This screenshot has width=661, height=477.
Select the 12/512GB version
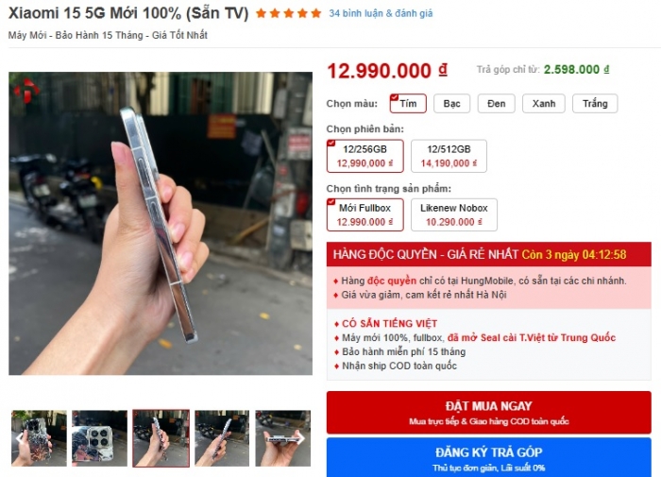click(449, 156)
